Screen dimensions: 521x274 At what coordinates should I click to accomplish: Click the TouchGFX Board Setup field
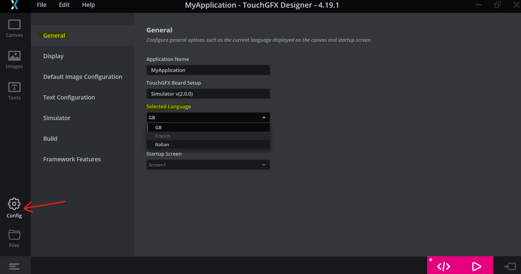pyautogui.click(x=208, y=94)
